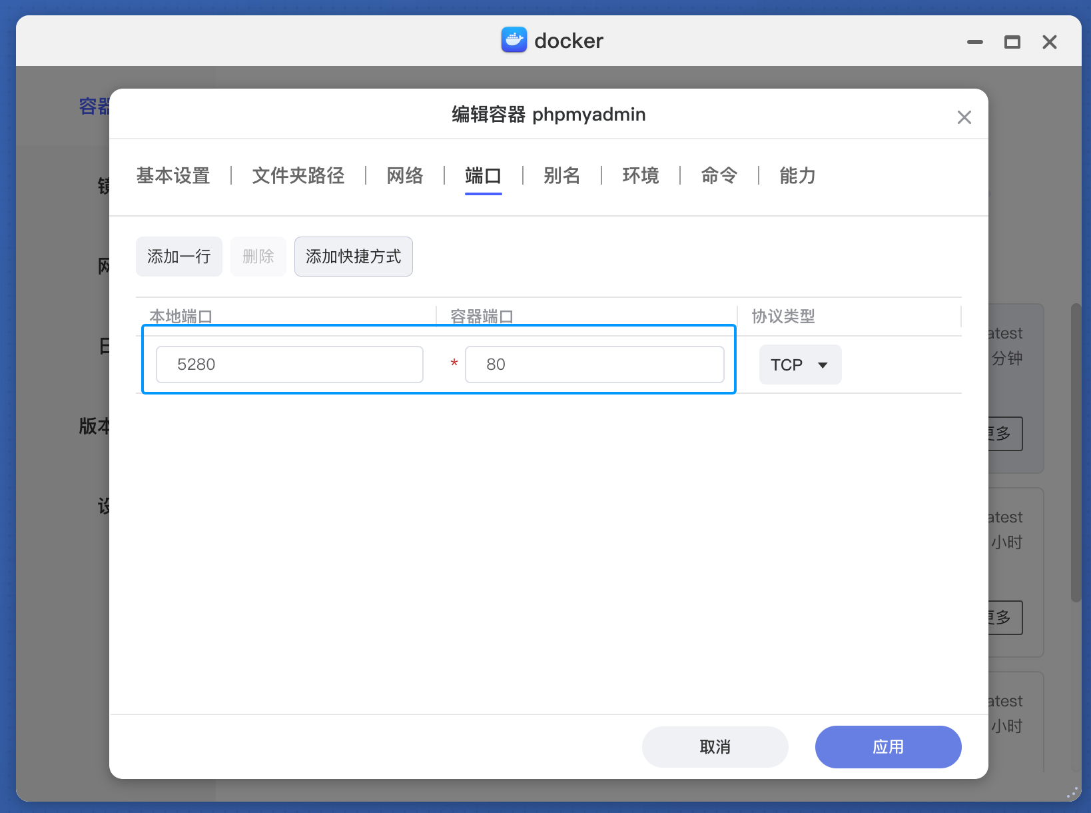Focus the local port field 5280

(290, 365)
